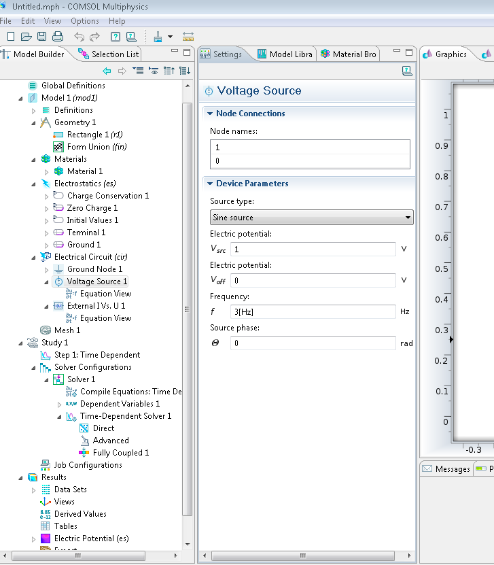Click the Print icon in the toolbar

coord(58,36)
